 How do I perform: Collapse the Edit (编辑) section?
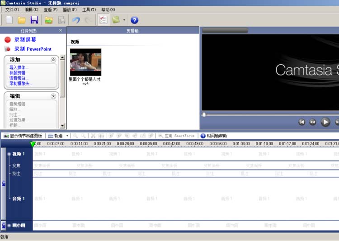[53, 96]
